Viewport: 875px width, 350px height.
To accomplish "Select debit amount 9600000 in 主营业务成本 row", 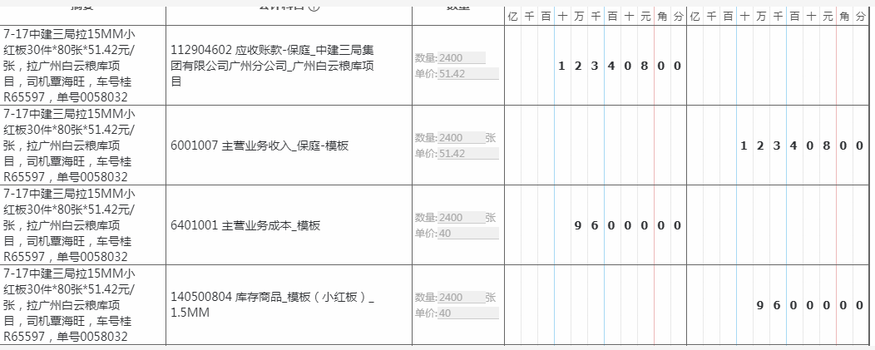I will (x=596, y=225).
